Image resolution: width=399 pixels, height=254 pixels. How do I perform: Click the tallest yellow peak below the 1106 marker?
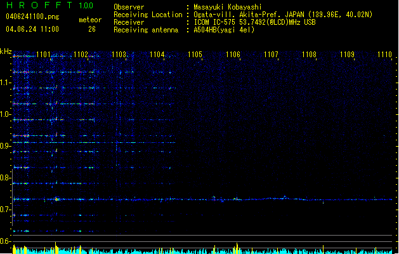237,248
